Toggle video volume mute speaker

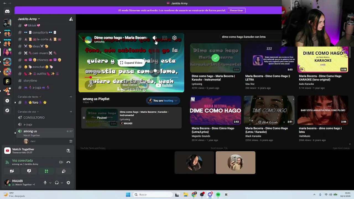155,38
